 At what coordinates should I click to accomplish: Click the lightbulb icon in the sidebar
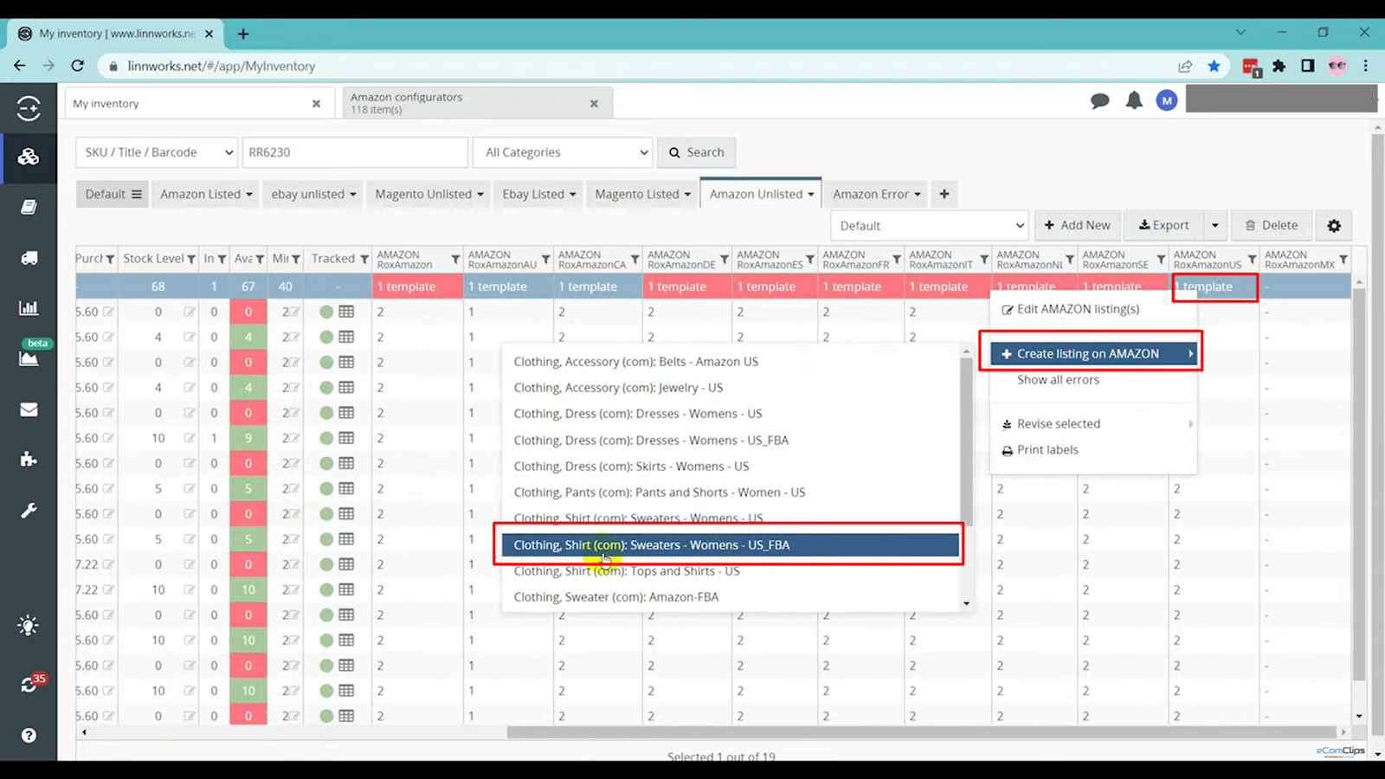click(x=29, y=625)
